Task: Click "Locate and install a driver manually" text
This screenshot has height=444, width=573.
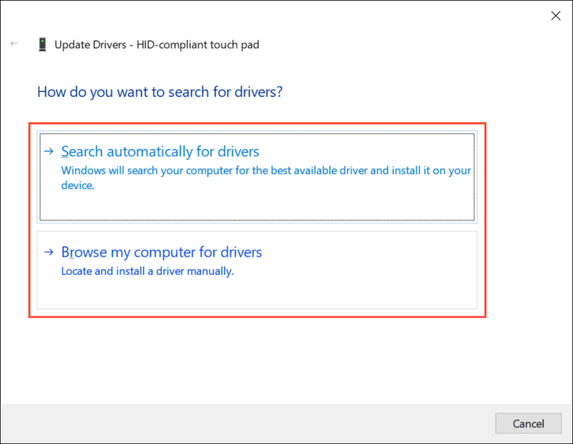Action: tap(147, 272)
